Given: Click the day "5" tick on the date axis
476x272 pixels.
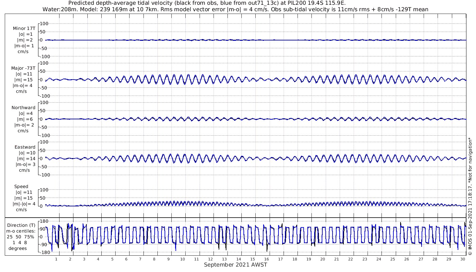Looking at the screenshot, I should (x=112, y=259).
